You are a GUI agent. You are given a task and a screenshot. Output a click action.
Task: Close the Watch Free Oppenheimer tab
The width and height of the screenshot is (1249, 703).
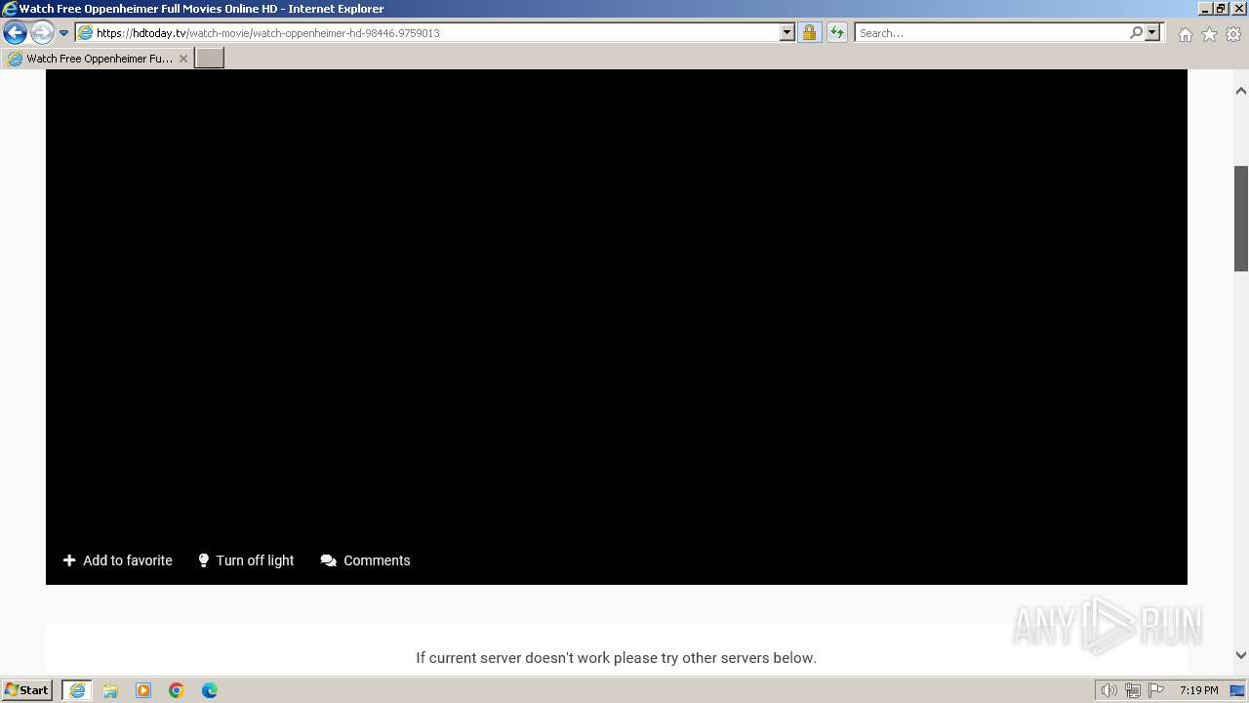(183, 59)
